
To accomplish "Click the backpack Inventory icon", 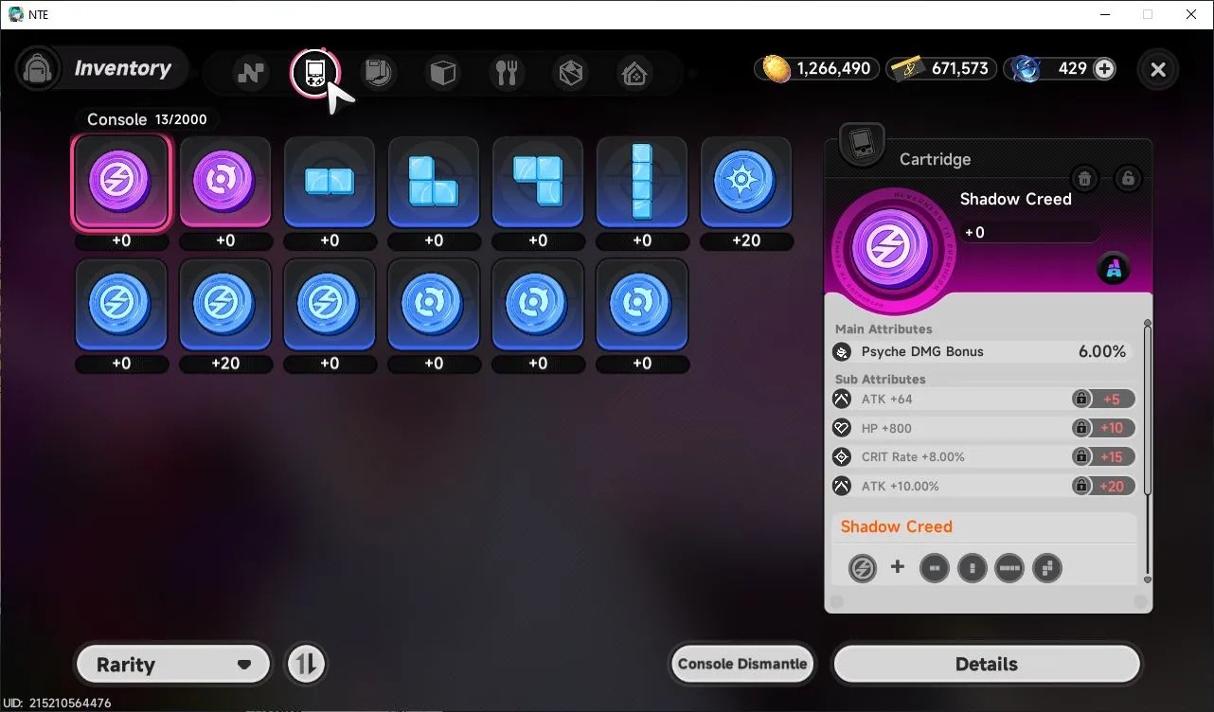I will 38,69.
